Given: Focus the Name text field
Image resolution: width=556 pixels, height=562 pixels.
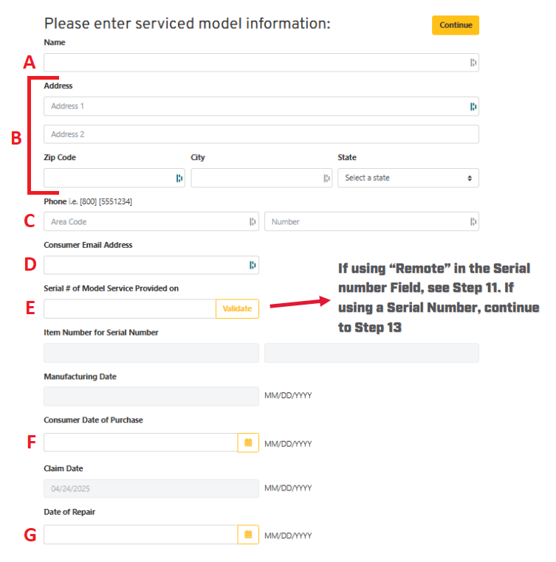Looking at the screenshot, I should click(x=251, y=63).
